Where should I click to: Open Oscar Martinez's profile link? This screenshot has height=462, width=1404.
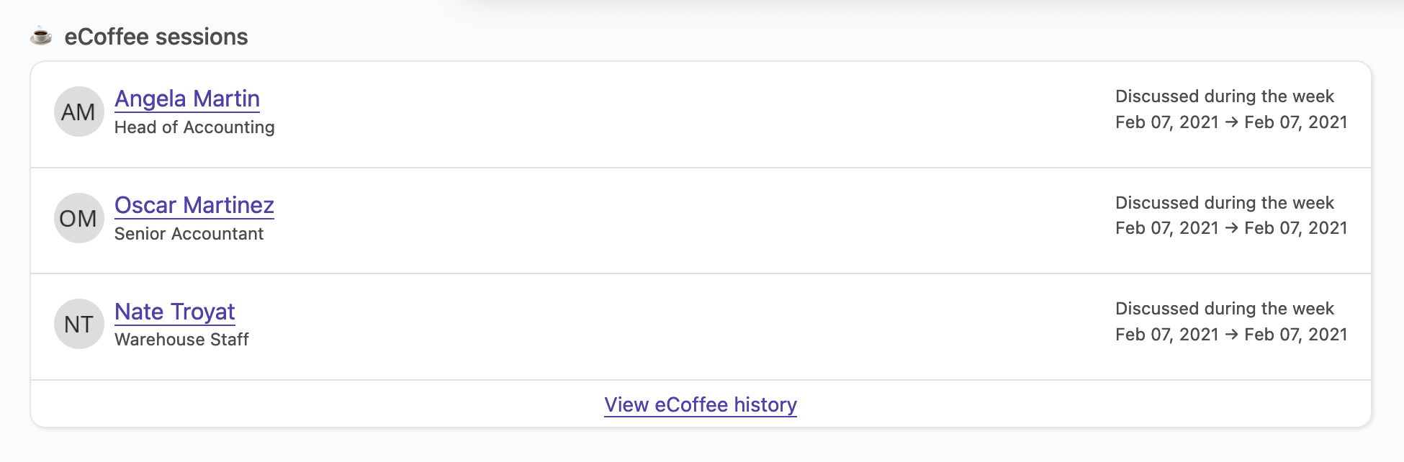194,205
